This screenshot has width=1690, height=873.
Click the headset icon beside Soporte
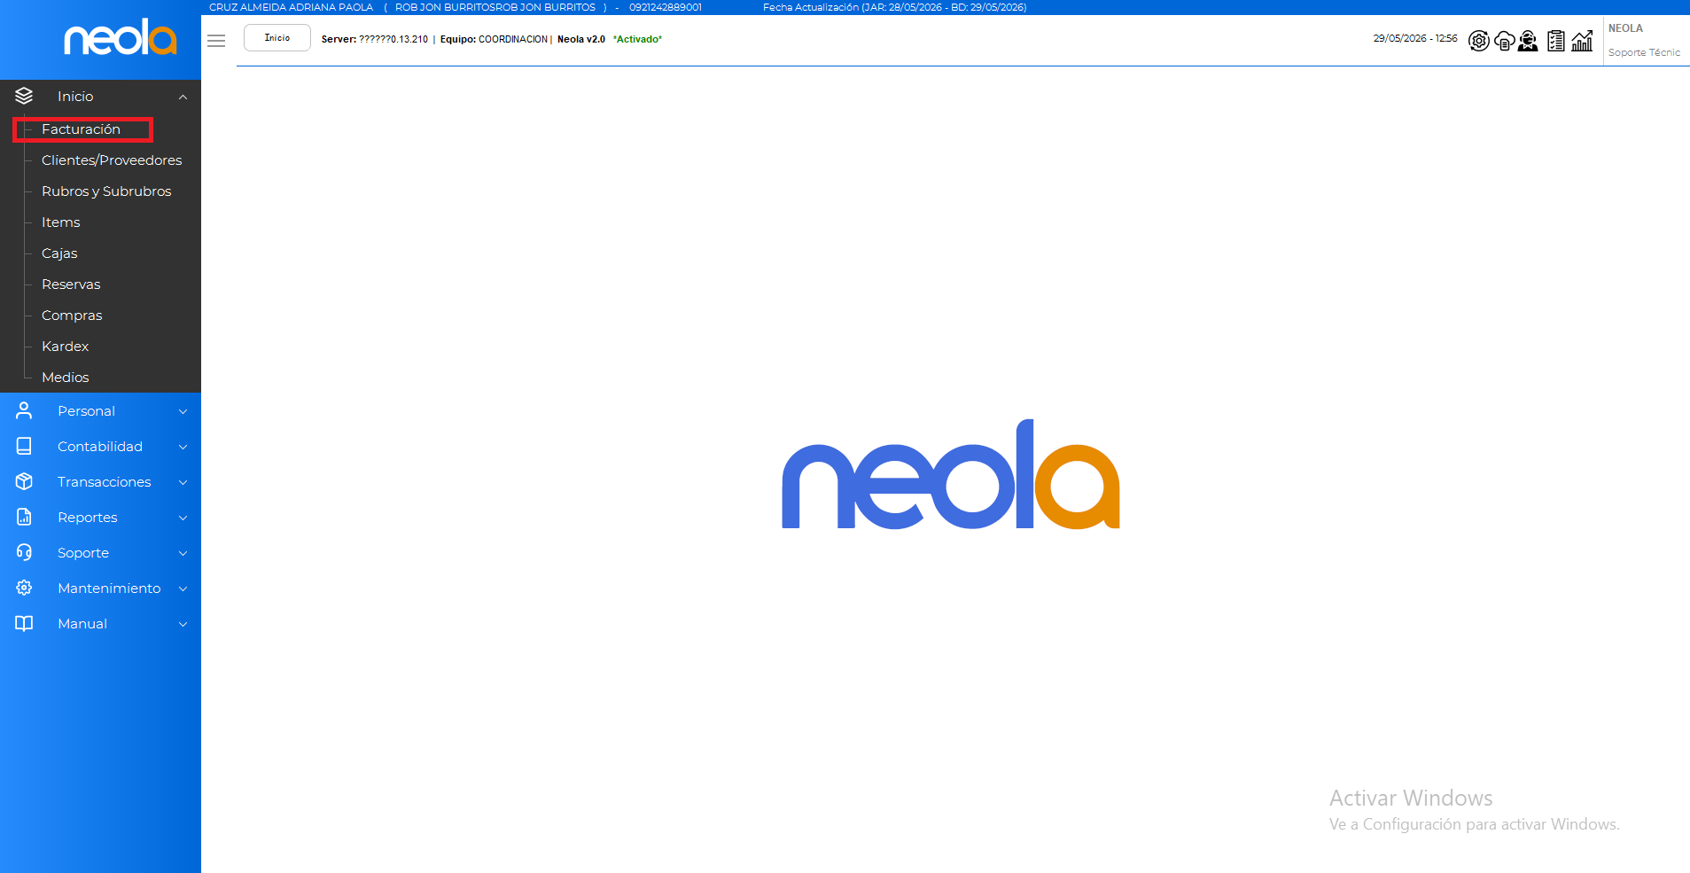point(24,552)
